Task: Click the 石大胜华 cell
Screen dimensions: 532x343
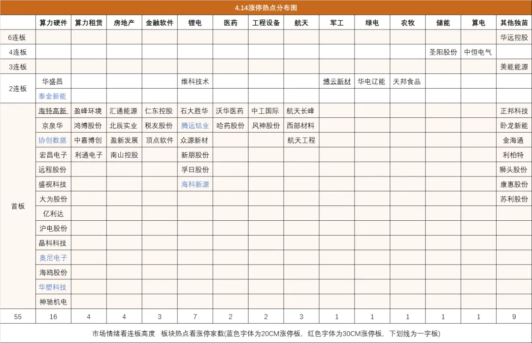Action: [194, 111]
